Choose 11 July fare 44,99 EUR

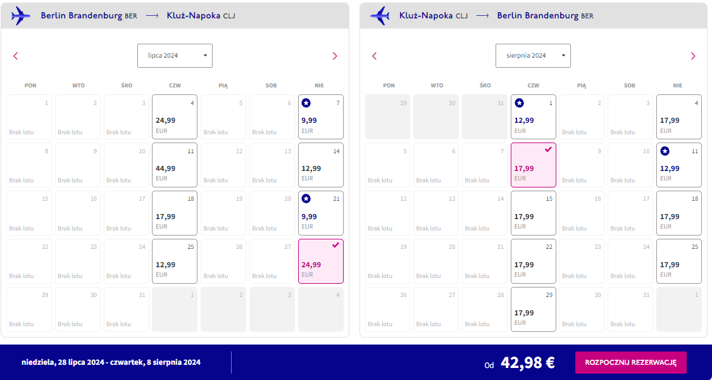(x=175, y=165)
